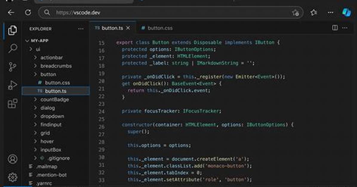Click line number 33 in gutter
Screen dimensions: 357x187
(x=101, y=180)
